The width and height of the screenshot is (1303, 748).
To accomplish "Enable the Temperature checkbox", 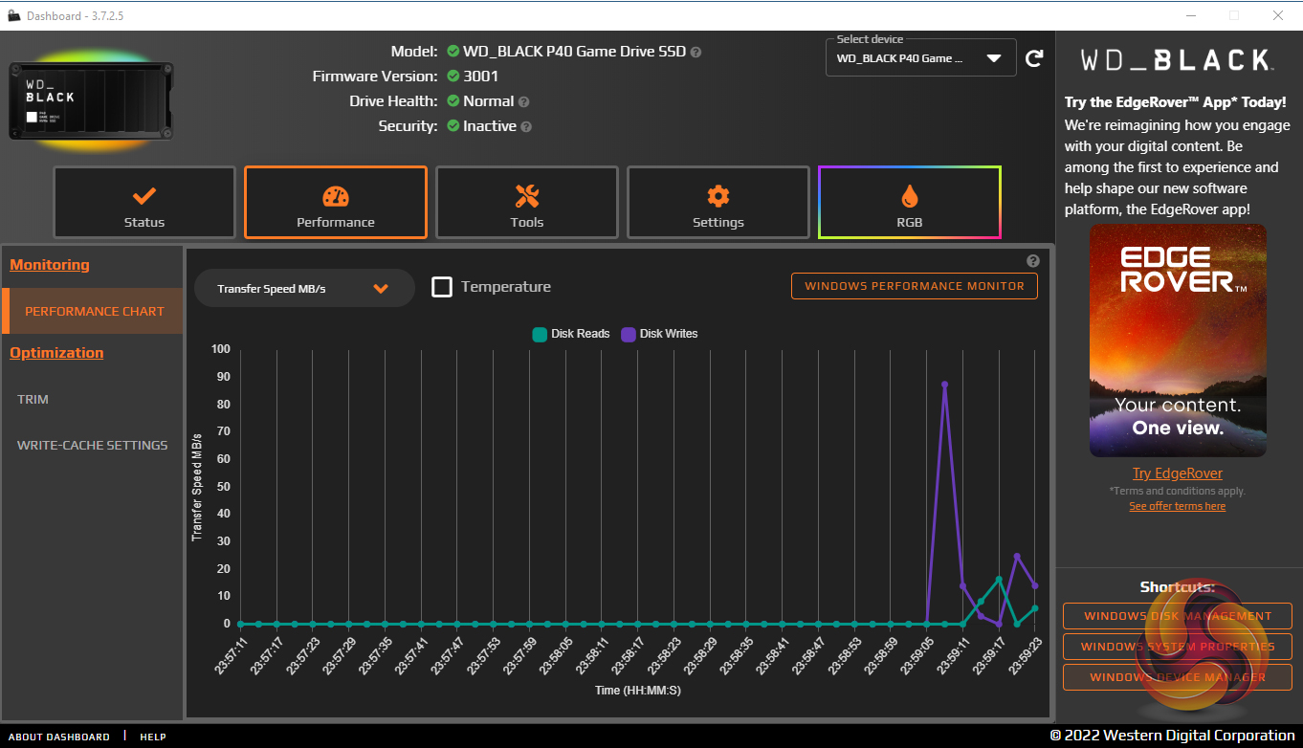I will [442, 287].
